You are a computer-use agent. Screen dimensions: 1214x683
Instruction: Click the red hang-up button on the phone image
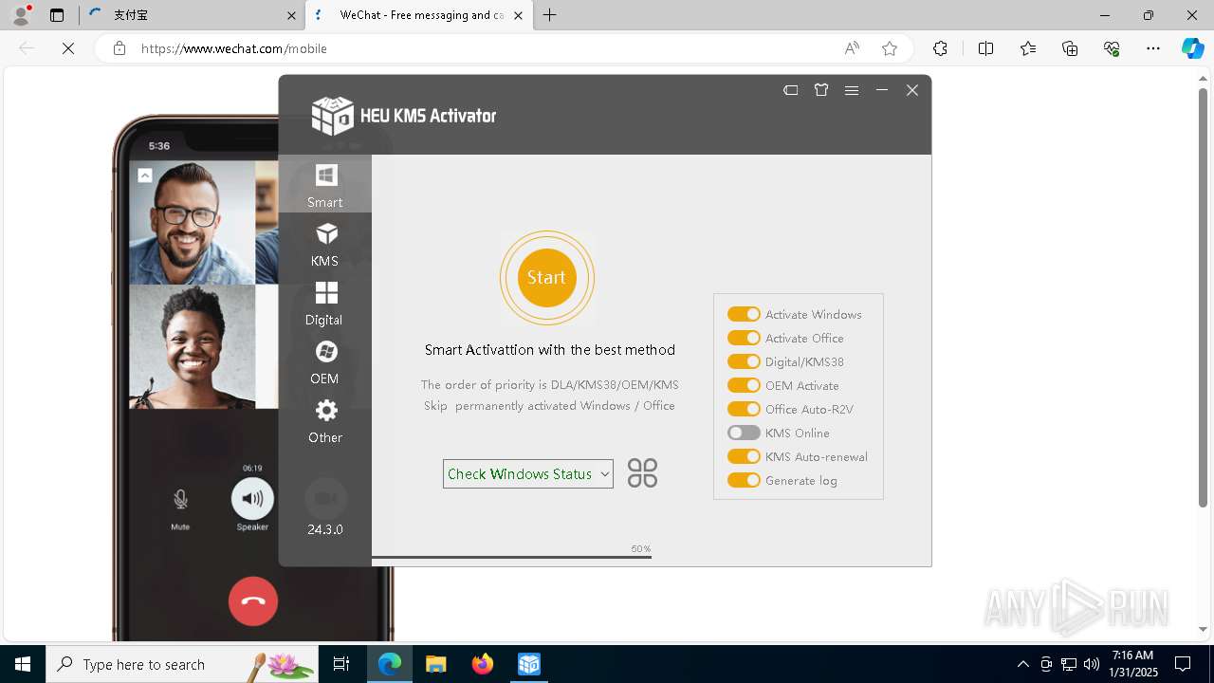click(253, 601)
